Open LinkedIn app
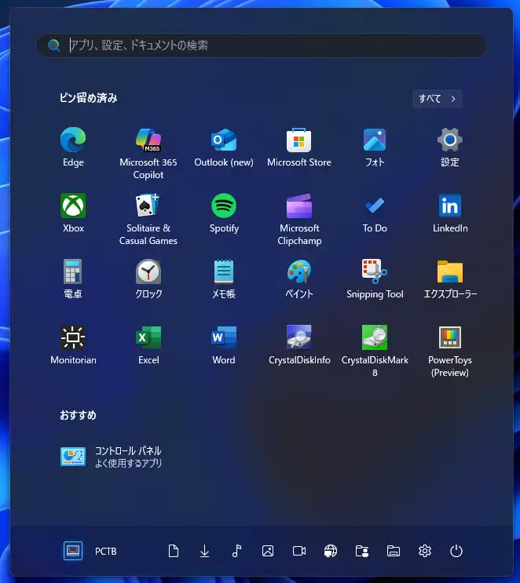The height and width of the screenshot is (583, 520). click(x=450, y=213)
